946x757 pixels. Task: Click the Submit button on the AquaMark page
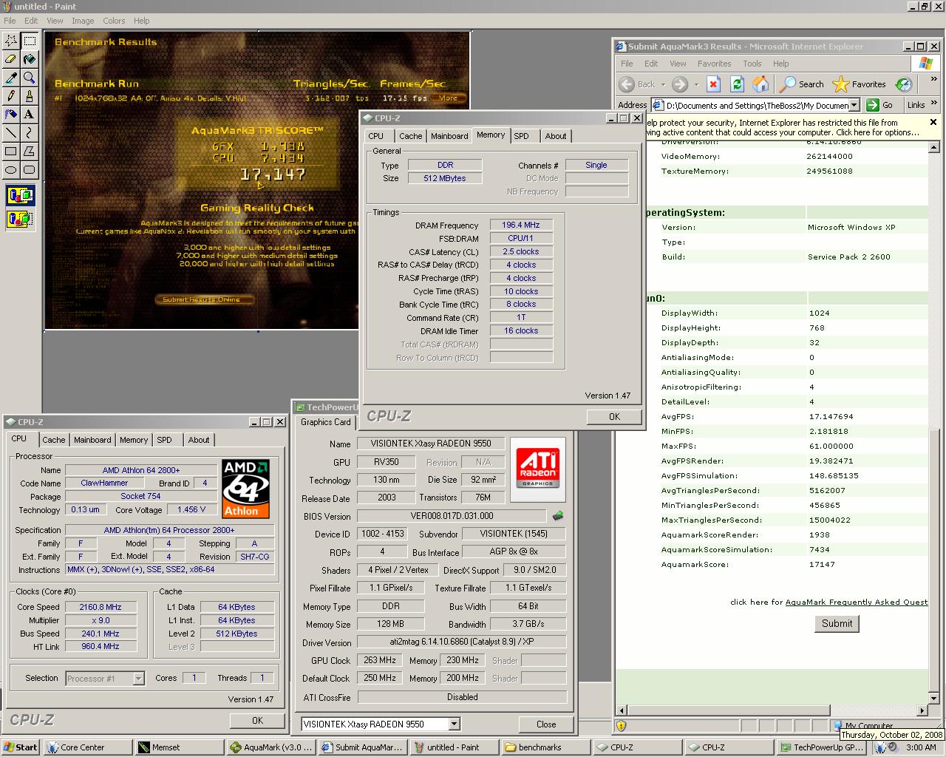[837, 623]
